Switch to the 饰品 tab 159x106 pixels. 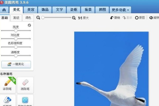pos(45,10)
